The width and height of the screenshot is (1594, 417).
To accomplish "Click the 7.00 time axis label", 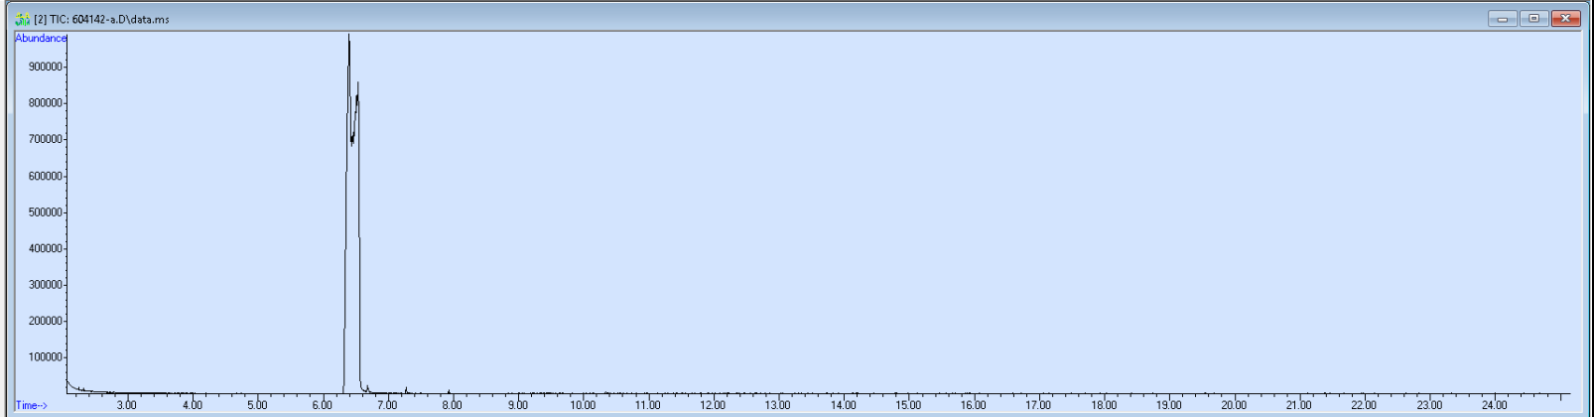I will click(x=387, y=405).
